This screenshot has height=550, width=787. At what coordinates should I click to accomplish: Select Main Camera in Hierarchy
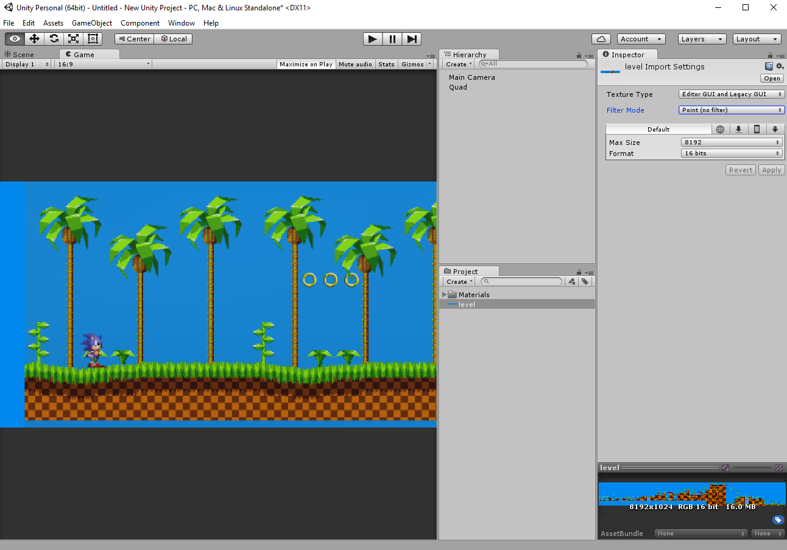[x=472, y=77]
